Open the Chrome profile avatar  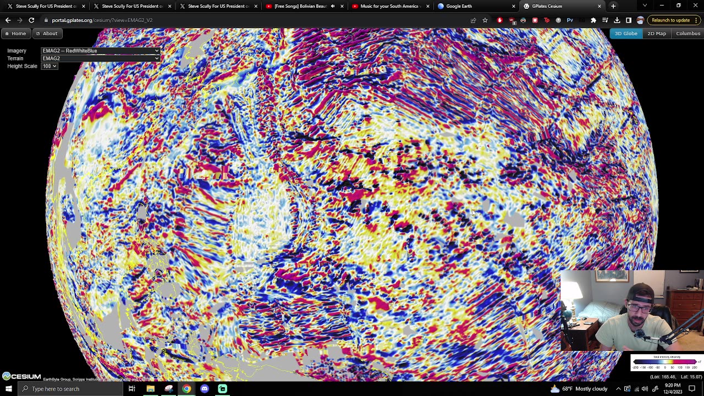pyautogui.click(x=640, y=20)
